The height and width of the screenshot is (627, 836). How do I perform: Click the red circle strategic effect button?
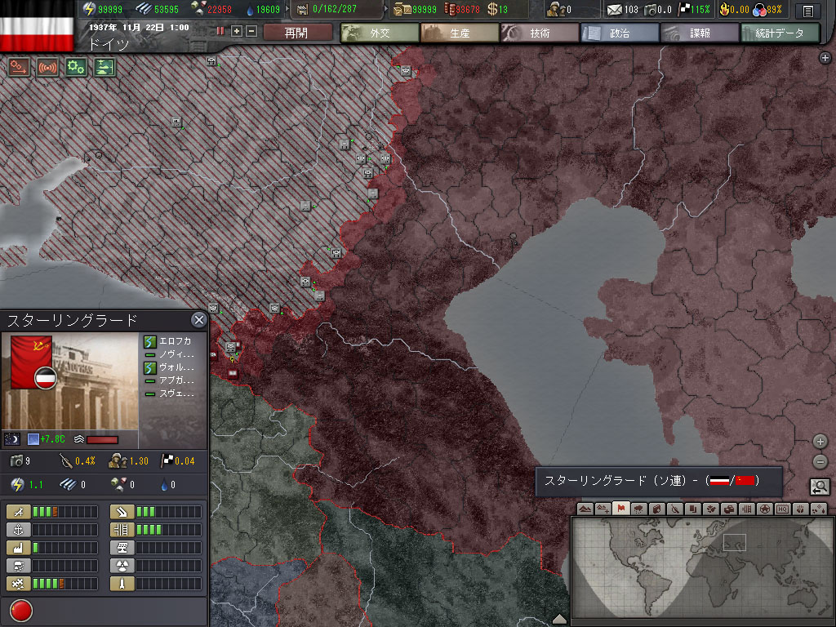[x=21, y=611]
